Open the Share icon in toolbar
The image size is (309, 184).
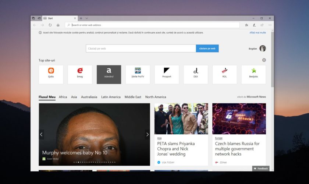(x=262, y=25)
